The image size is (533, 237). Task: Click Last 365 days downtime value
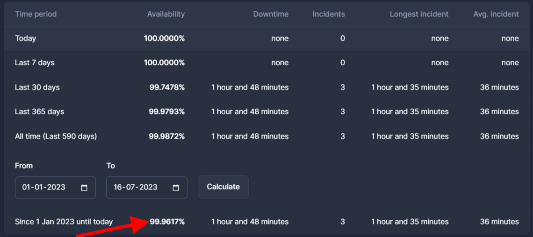(x=250, y=112)
